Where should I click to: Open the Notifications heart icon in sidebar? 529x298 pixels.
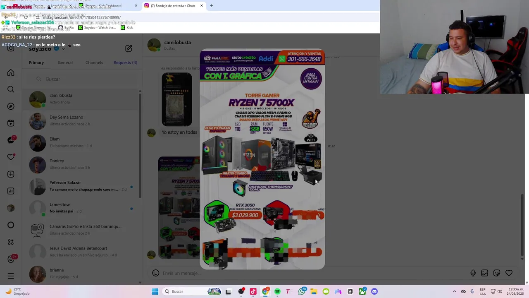point(11,157)
